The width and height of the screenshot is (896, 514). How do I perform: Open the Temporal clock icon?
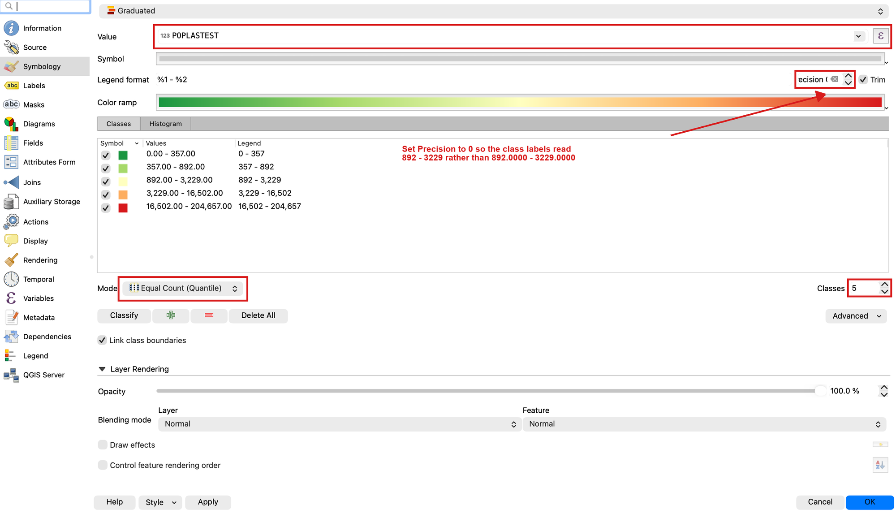(x=11, y=279)
